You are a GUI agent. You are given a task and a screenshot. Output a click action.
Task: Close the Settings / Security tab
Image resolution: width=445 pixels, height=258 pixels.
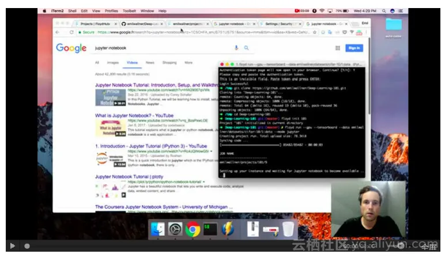pos(300,24)
